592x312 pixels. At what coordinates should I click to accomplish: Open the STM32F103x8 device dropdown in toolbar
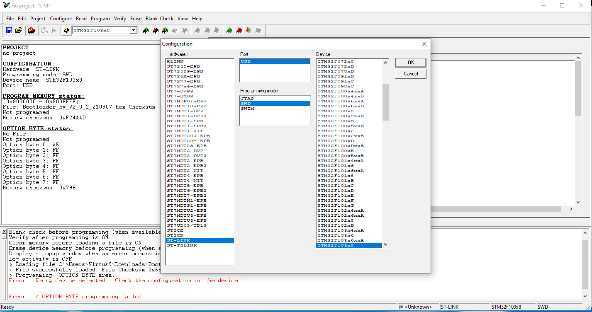(x=133, y=30)
